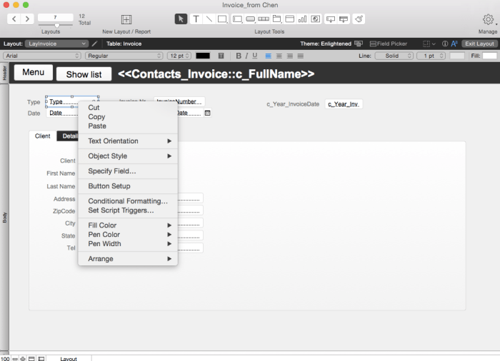500x361 pixels.
Task: Select the arrow selection tool
Action: click(181, 19)
